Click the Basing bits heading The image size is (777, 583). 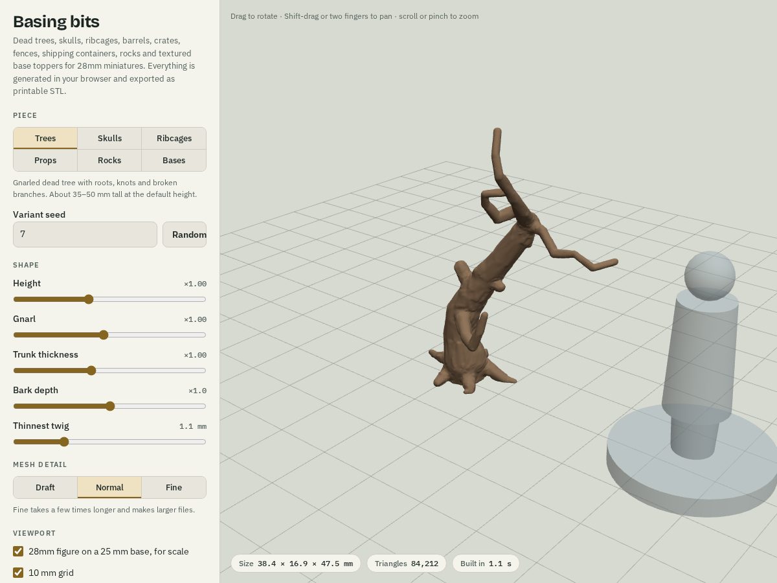pyautogui.click(x=56, y=21)
